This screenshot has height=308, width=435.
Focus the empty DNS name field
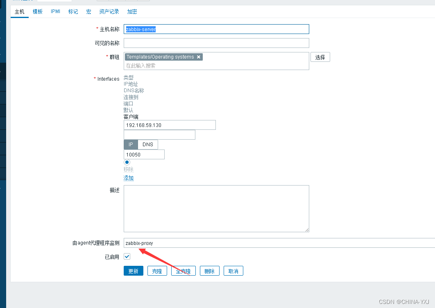click(x=159, y=135)
